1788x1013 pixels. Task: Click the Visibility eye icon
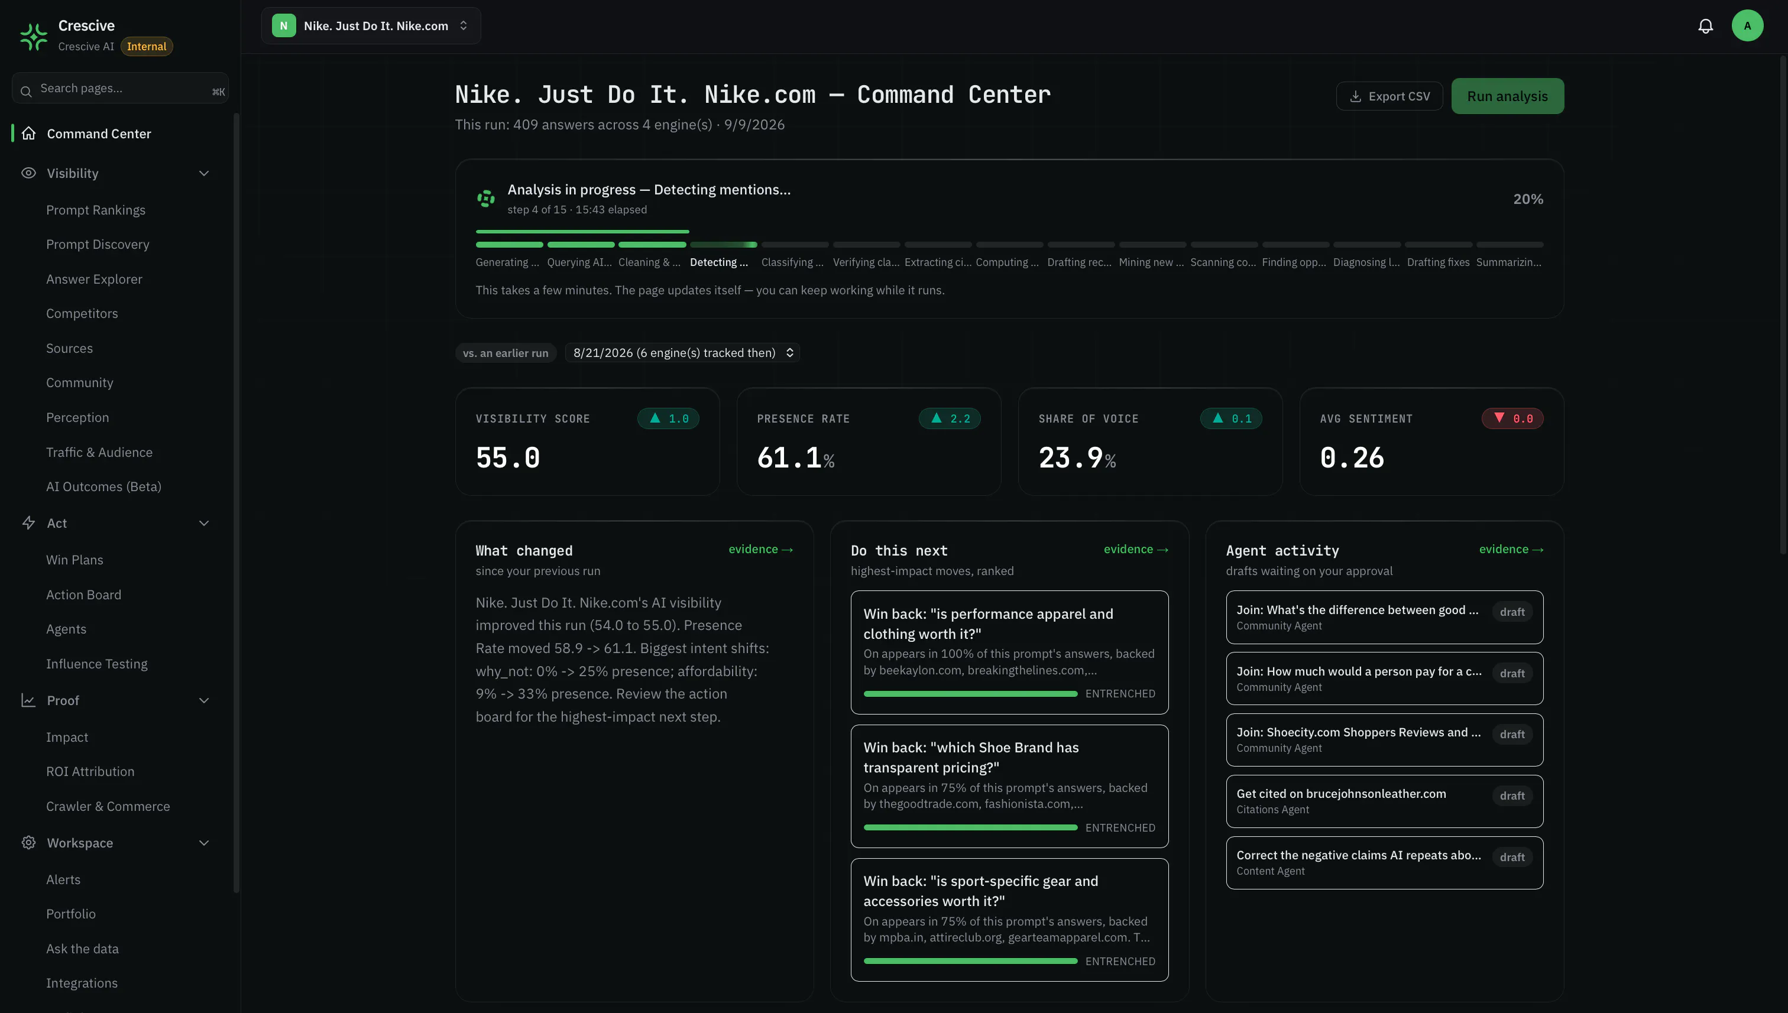point(28,173)
